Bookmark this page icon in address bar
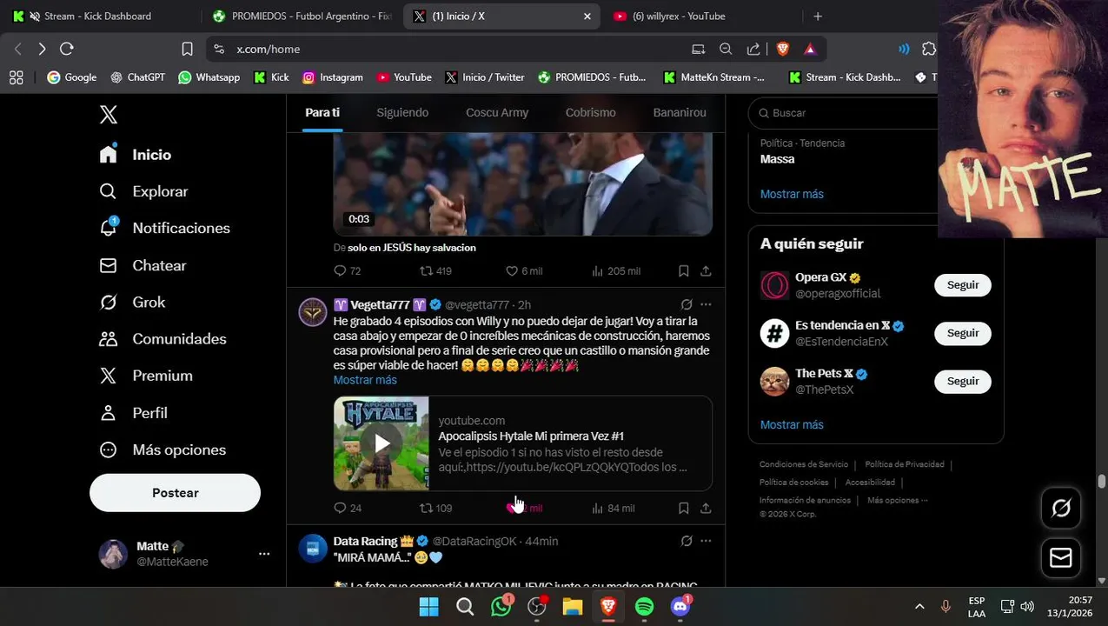1108x626 pixels. [187, 49]
